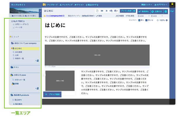This screenshot has width=180, height=118.
Task: Select the UI用(ヘッダなど) radio option
Action: (13, 24)
